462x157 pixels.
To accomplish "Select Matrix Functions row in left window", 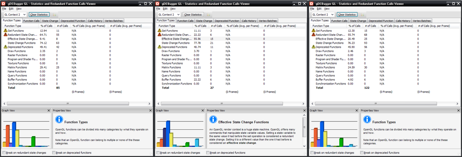I will (77, 67).
